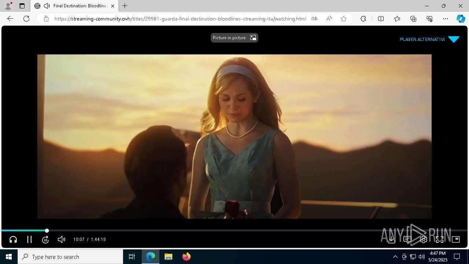469x264 pixels.
Task: Click the address bar URL
Action: tap(180, 19)
